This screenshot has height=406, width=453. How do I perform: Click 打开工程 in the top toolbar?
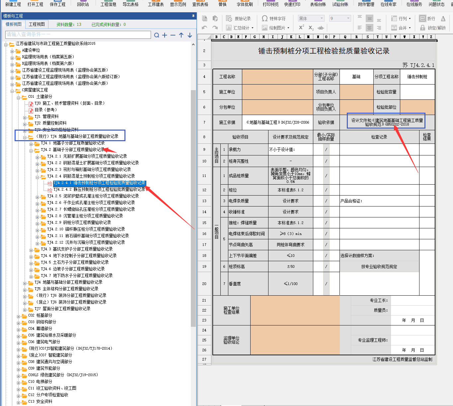(x=36, y=4)
